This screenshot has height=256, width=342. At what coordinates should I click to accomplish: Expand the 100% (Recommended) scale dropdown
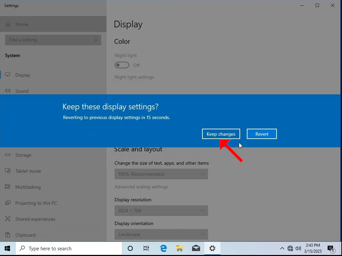pyautogui.click(x=161, y=174)
